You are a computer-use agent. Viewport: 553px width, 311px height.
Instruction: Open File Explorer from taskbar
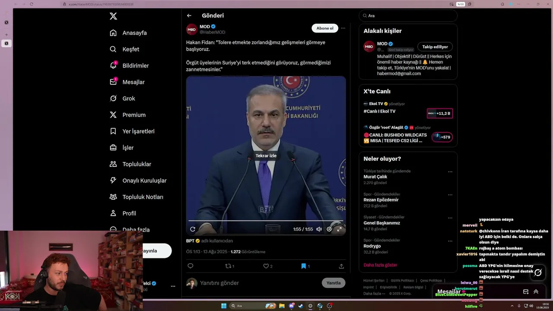point(282,306)
